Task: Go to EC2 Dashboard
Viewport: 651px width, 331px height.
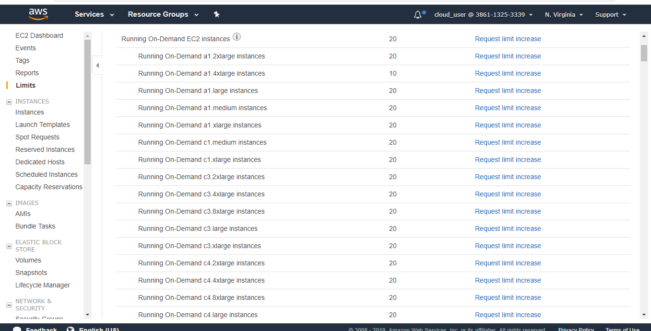Action: pos(39,35)
